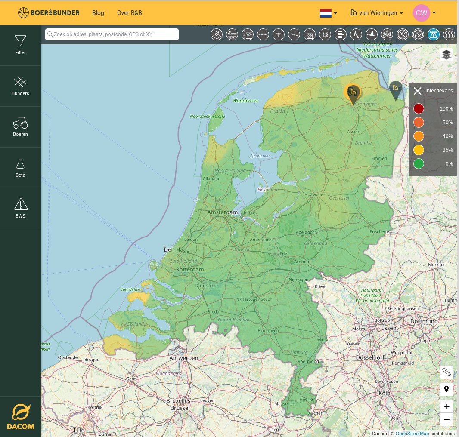459x437 pixels.
Task: Open the Boeren section in the sidebar
Action: click(x=20, y=126)
